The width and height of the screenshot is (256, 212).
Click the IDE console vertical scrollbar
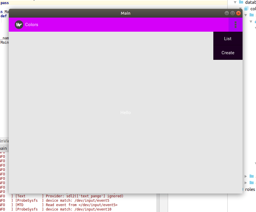coord(158,203)
